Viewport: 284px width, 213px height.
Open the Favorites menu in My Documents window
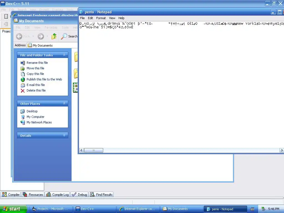(x=51, y=27)
